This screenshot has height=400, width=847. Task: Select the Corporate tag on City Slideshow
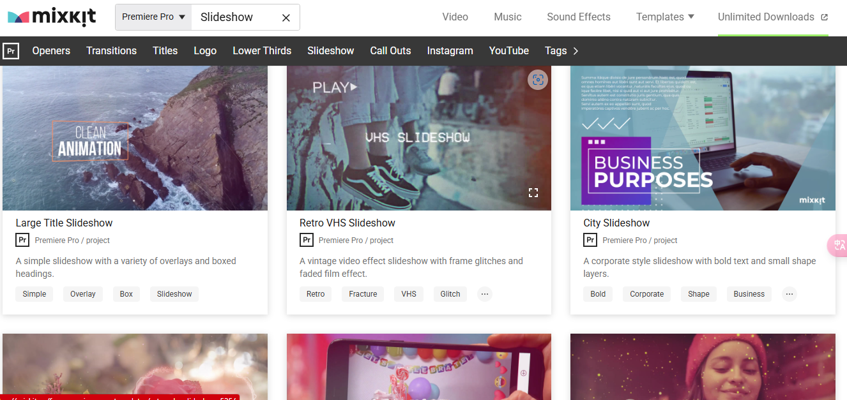point(646,293)
